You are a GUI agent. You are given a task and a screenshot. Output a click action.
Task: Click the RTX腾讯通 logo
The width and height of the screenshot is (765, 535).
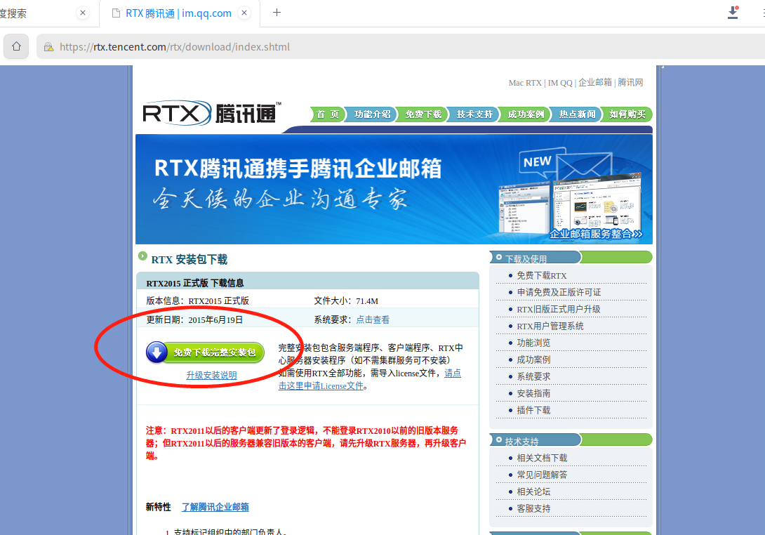[x=212, y=113]
